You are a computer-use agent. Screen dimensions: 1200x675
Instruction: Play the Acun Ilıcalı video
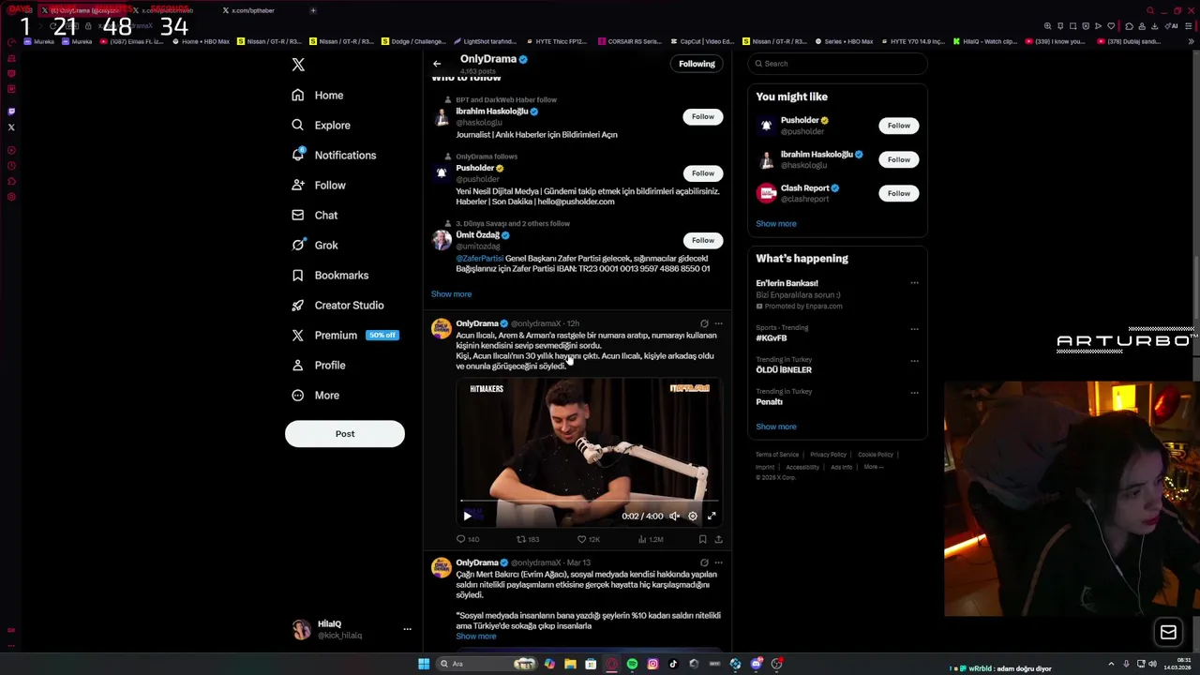[x=468, y=516]
